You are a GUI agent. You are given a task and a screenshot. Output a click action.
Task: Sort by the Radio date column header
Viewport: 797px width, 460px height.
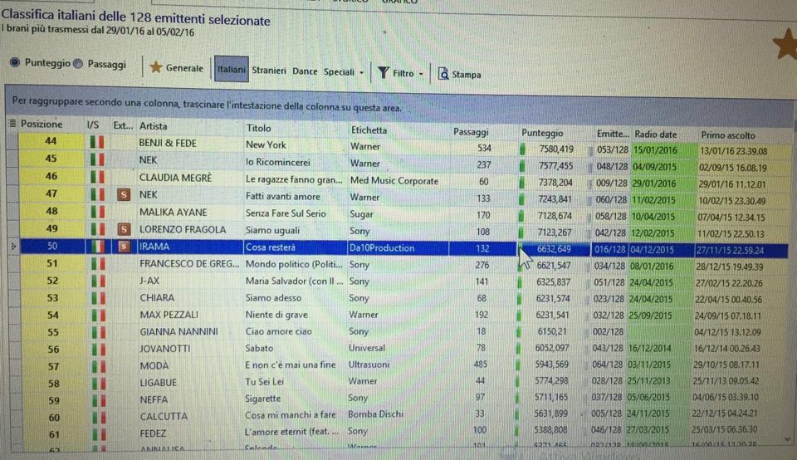pyautogui.click(x=656, y=134)
